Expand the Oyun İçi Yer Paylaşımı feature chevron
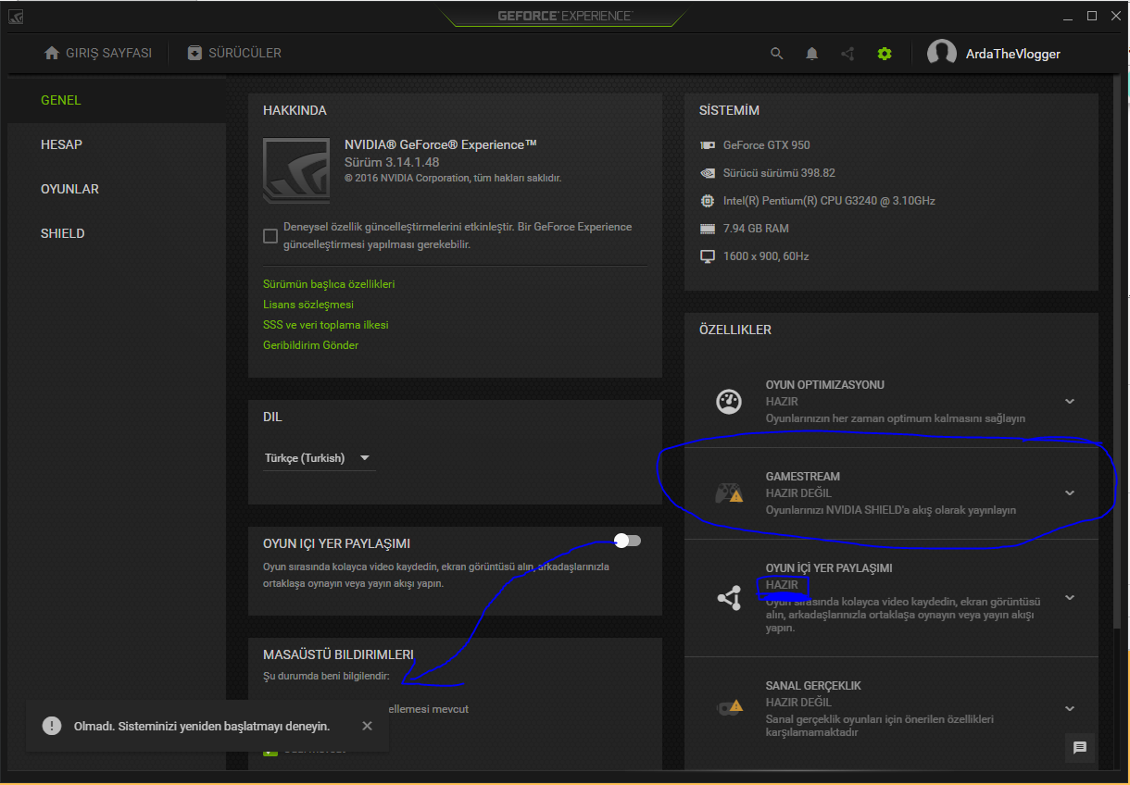Image resolution: width=1130 pixels, height=785 pixels. [1070, 598]
